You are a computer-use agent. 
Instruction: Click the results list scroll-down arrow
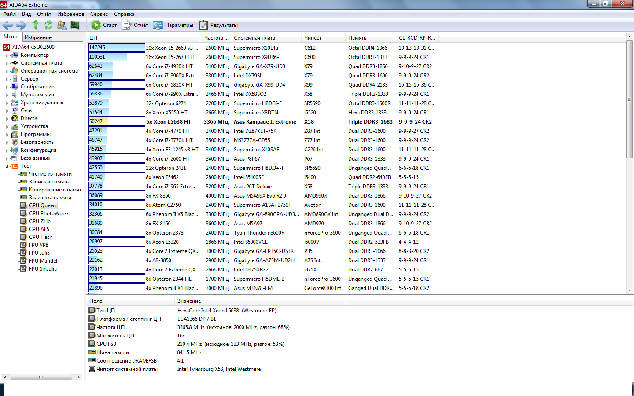tap(630, 290)
